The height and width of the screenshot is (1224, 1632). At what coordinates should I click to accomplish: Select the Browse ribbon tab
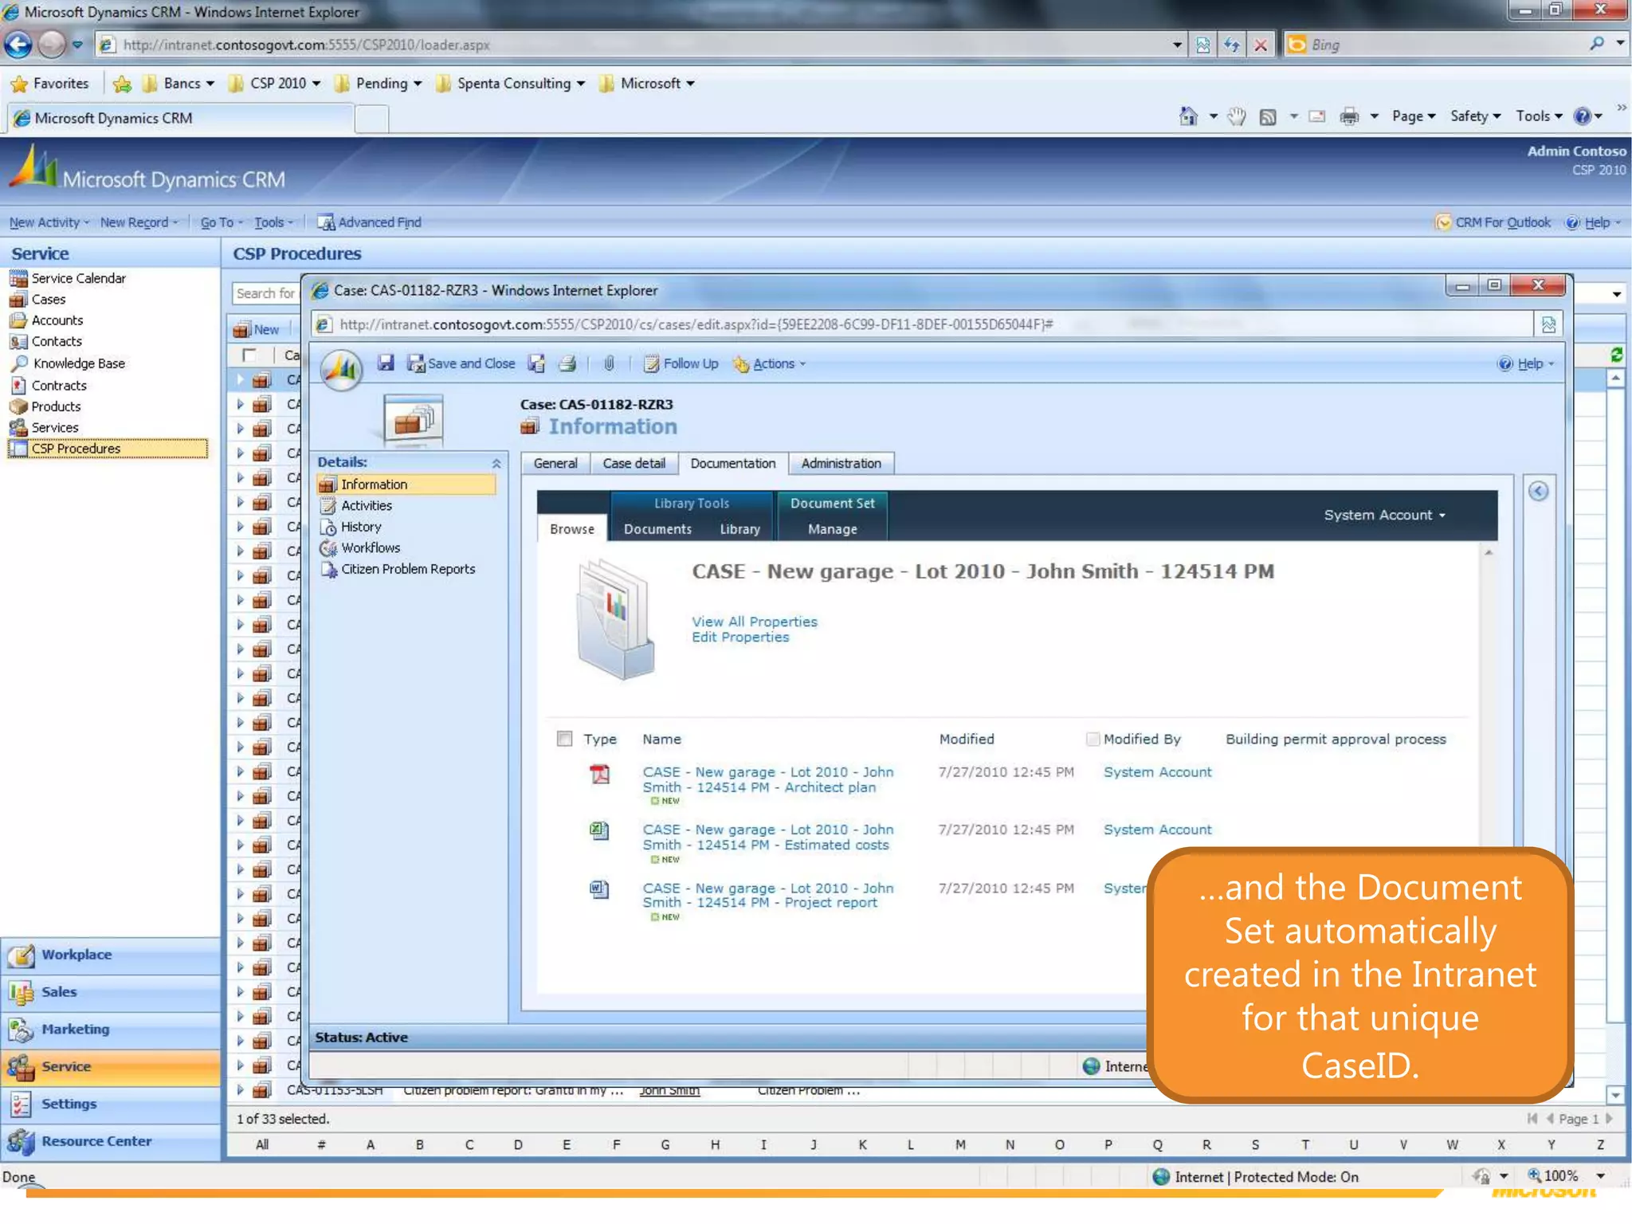tap(571, 529)
